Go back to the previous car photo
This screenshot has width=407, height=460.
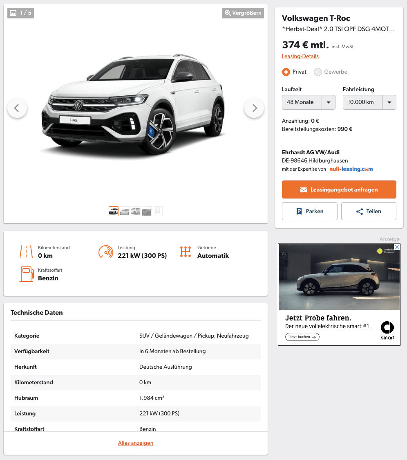point(17,108)
